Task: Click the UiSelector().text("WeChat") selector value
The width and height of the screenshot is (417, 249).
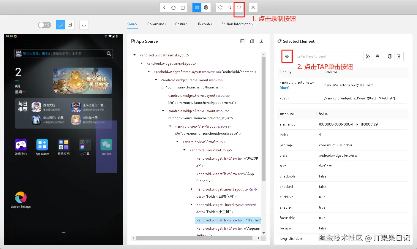Action: coord(349,85)
